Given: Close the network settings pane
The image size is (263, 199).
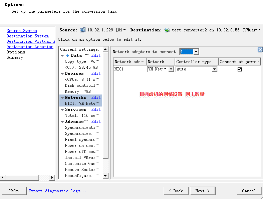Looking at the screenshot, I should (260, 50).
